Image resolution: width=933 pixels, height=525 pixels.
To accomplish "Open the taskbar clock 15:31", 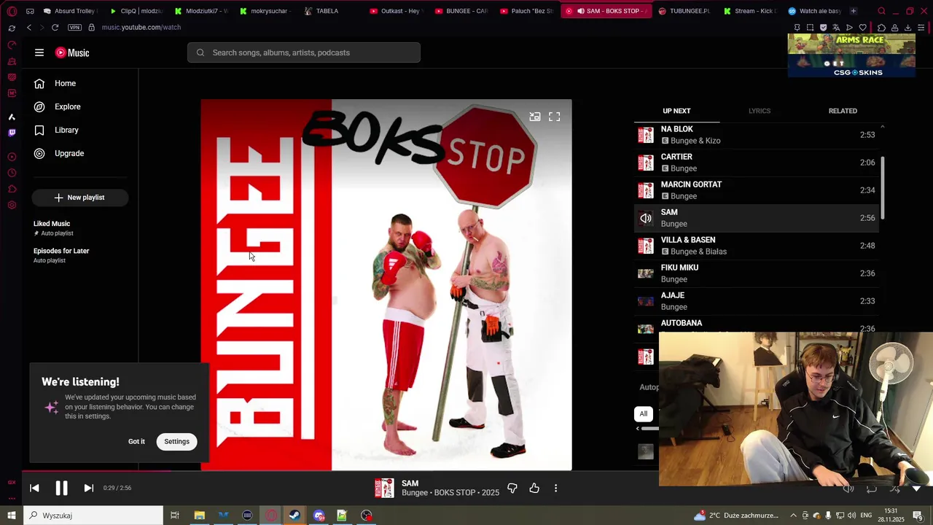I will pos(891,516).
